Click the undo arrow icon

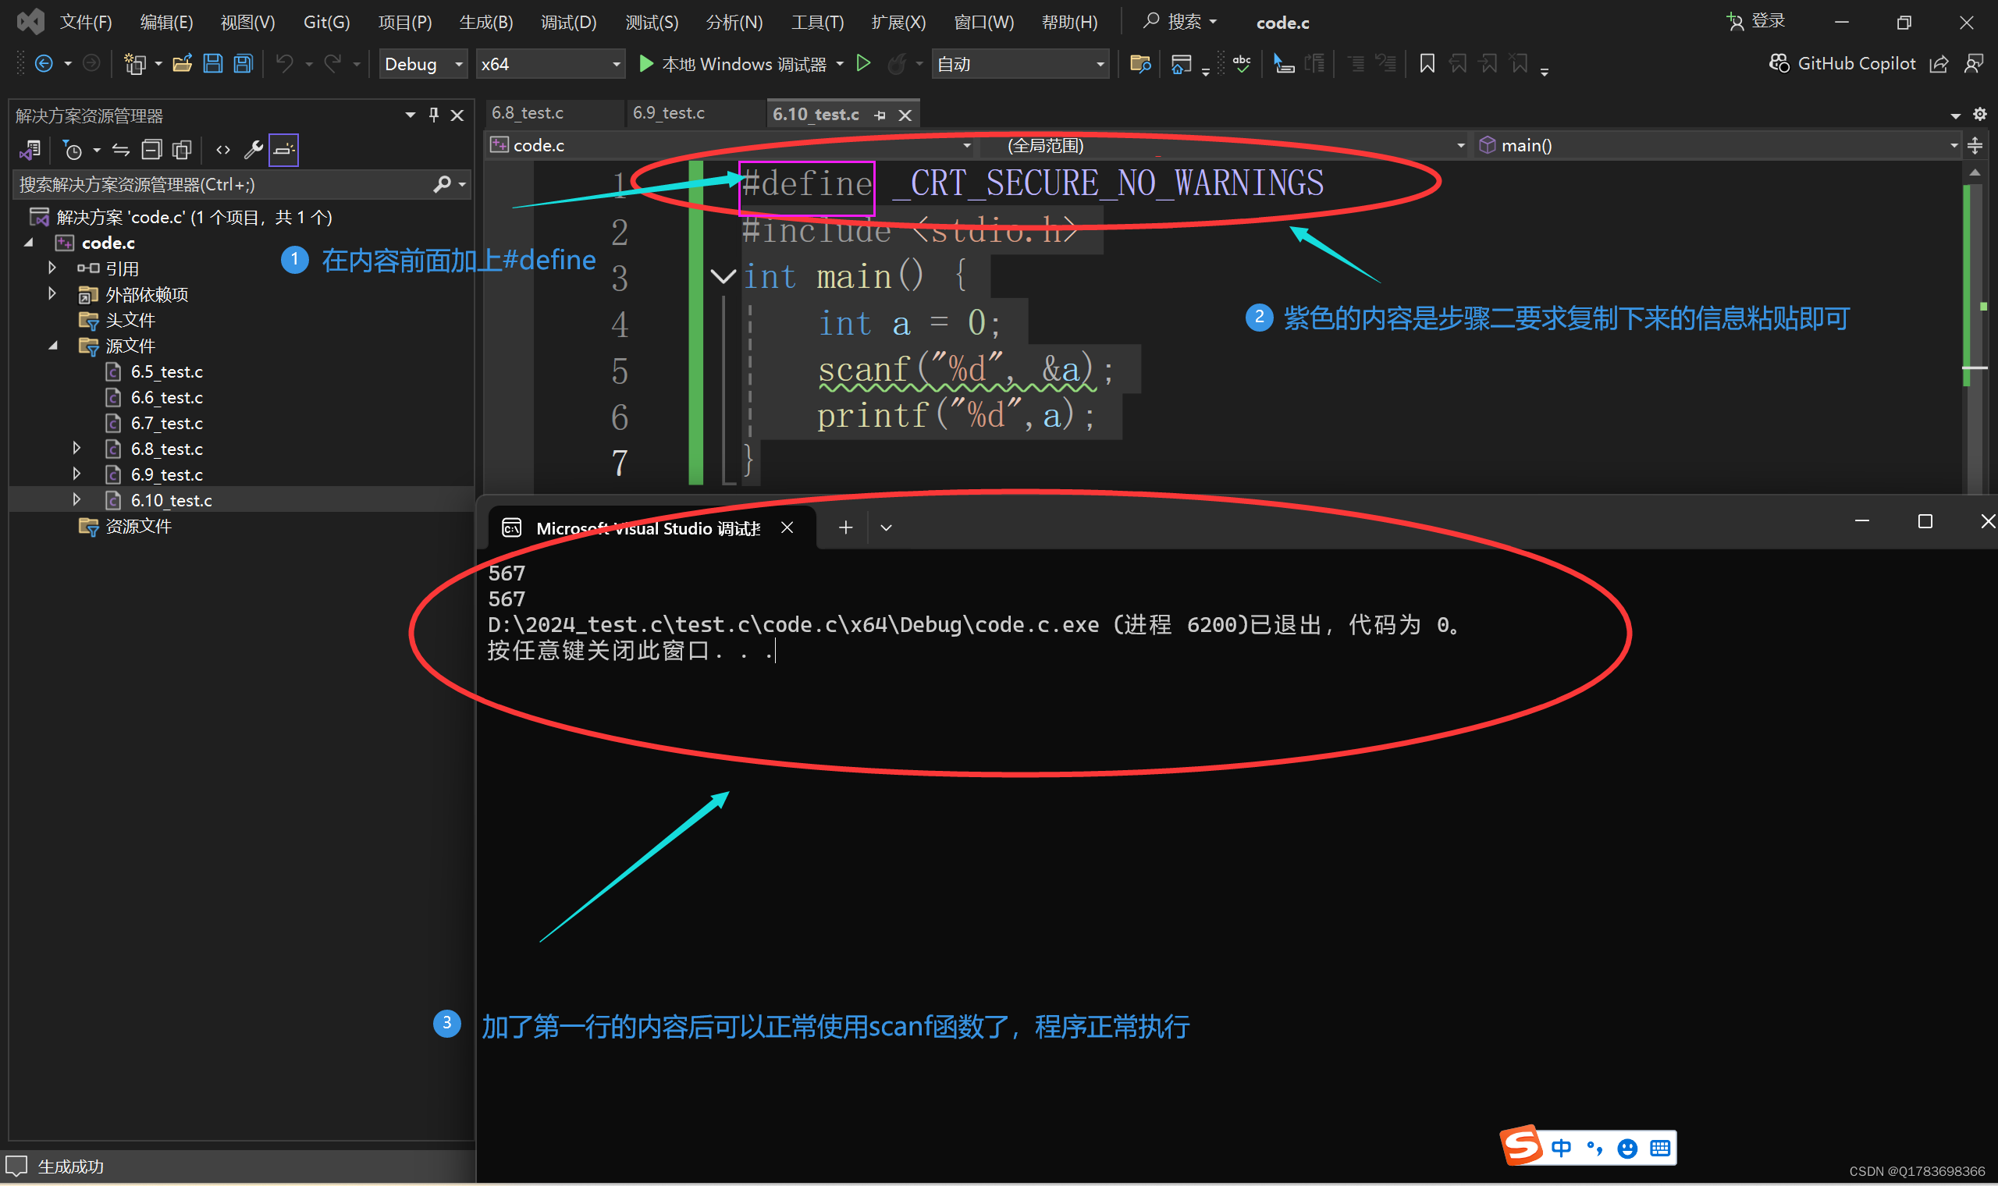point(285,64)
